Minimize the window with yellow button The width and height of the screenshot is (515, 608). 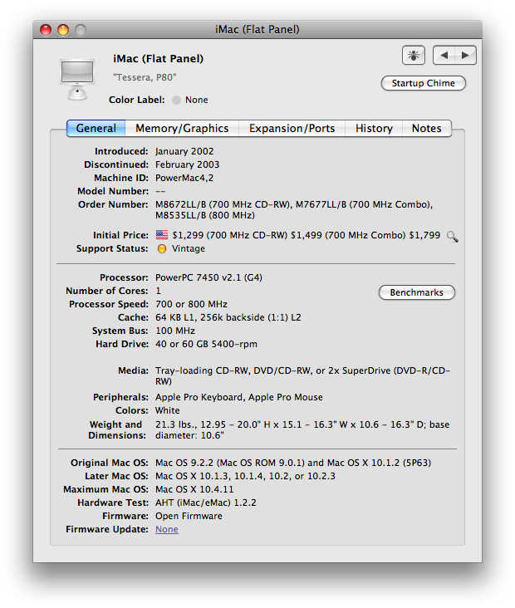63,30
